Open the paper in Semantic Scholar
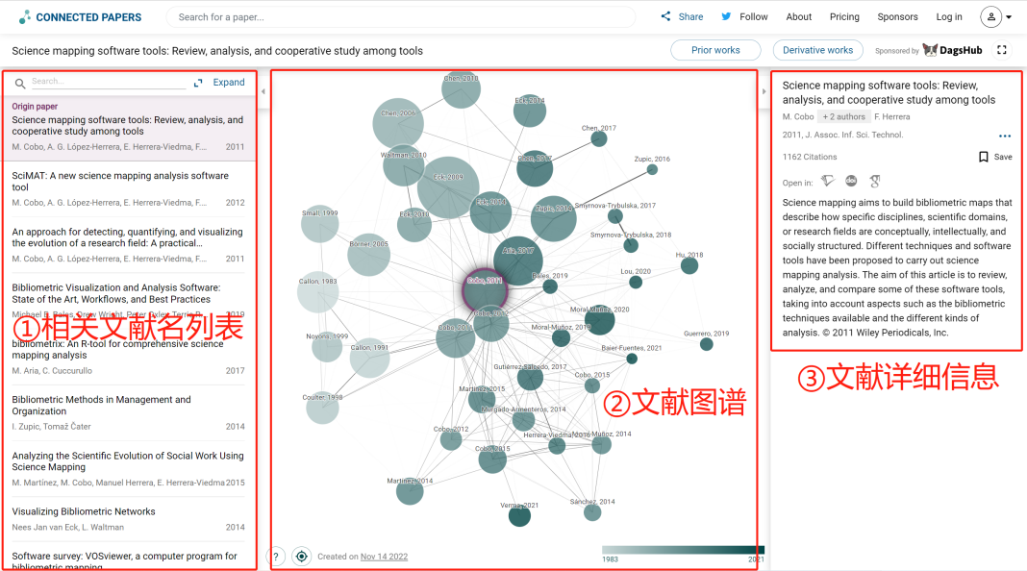This screenshot has height=571, width=1027. pyautogui.click(x=829, y=181)
